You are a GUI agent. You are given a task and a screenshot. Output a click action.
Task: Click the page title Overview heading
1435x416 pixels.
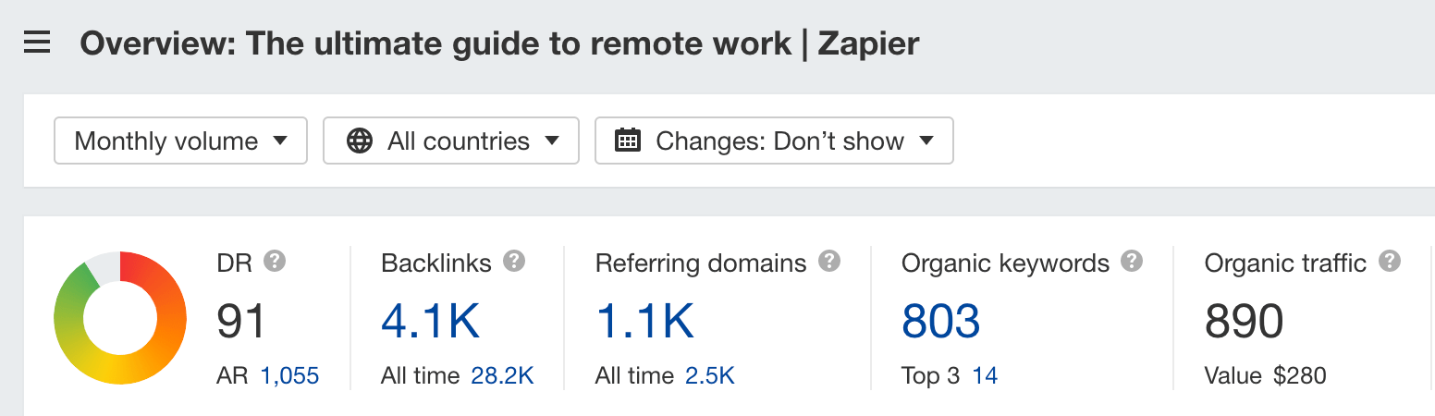tap(500, 43)
